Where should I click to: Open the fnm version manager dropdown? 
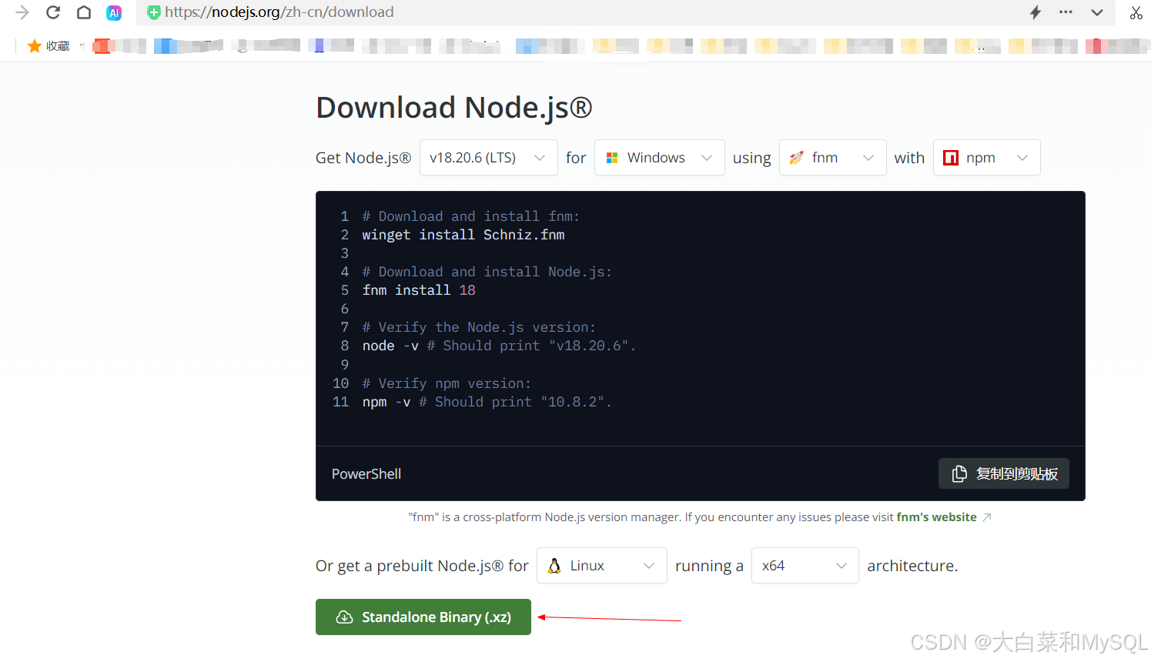click(x=832, y=158)
